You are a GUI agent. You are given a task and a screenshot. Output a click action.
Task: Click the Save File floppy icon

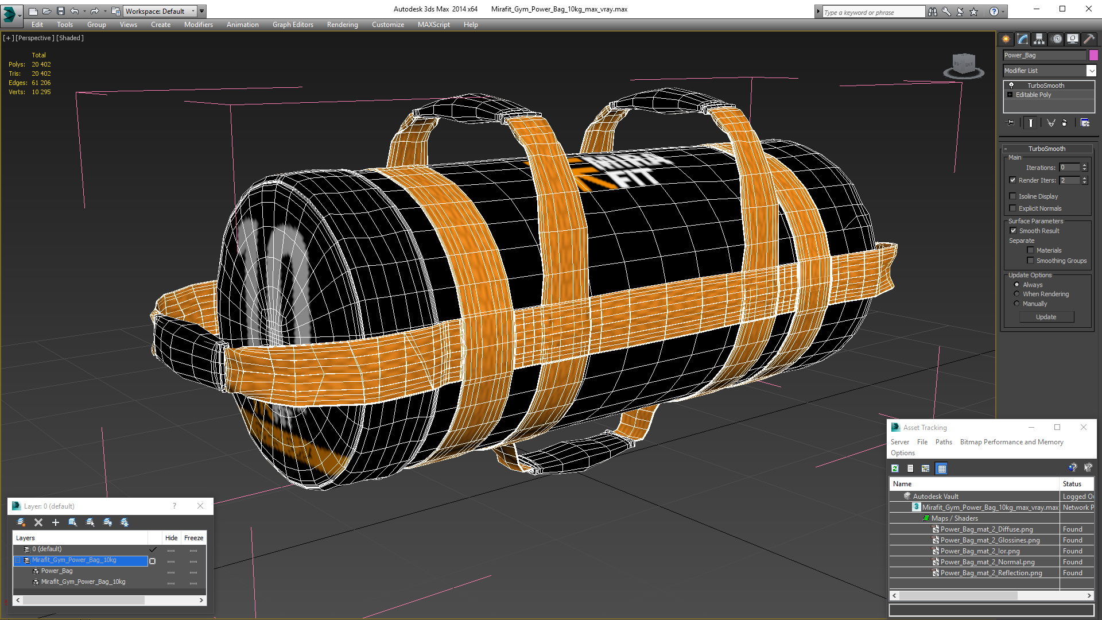[60, 11]
